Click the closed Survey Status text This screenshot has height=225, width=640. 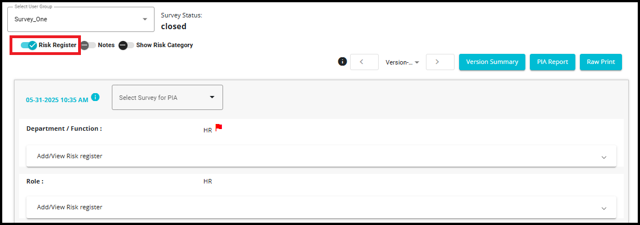click(x=174, y=26)
